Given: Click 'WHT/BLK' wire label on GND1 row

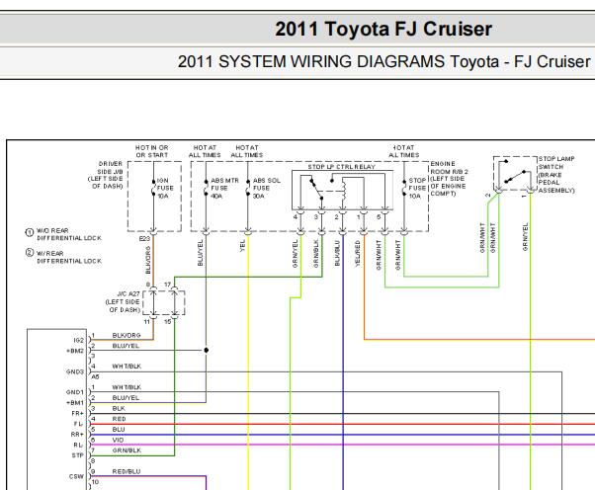Looking at the screenshot, I should [x=127, y=387].
